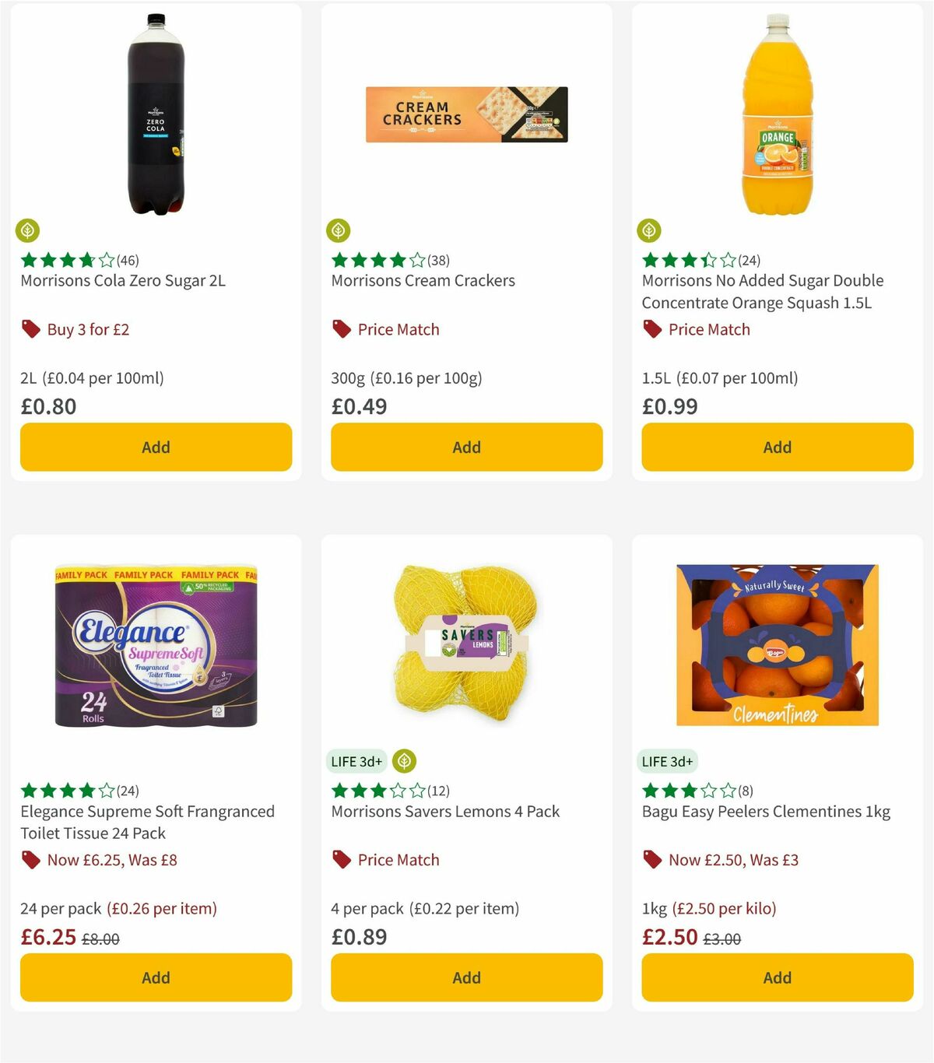Screen dimensions: 934x1063
Task: Click the Price Match label on the orange squash
Action: tap(709, 329)
